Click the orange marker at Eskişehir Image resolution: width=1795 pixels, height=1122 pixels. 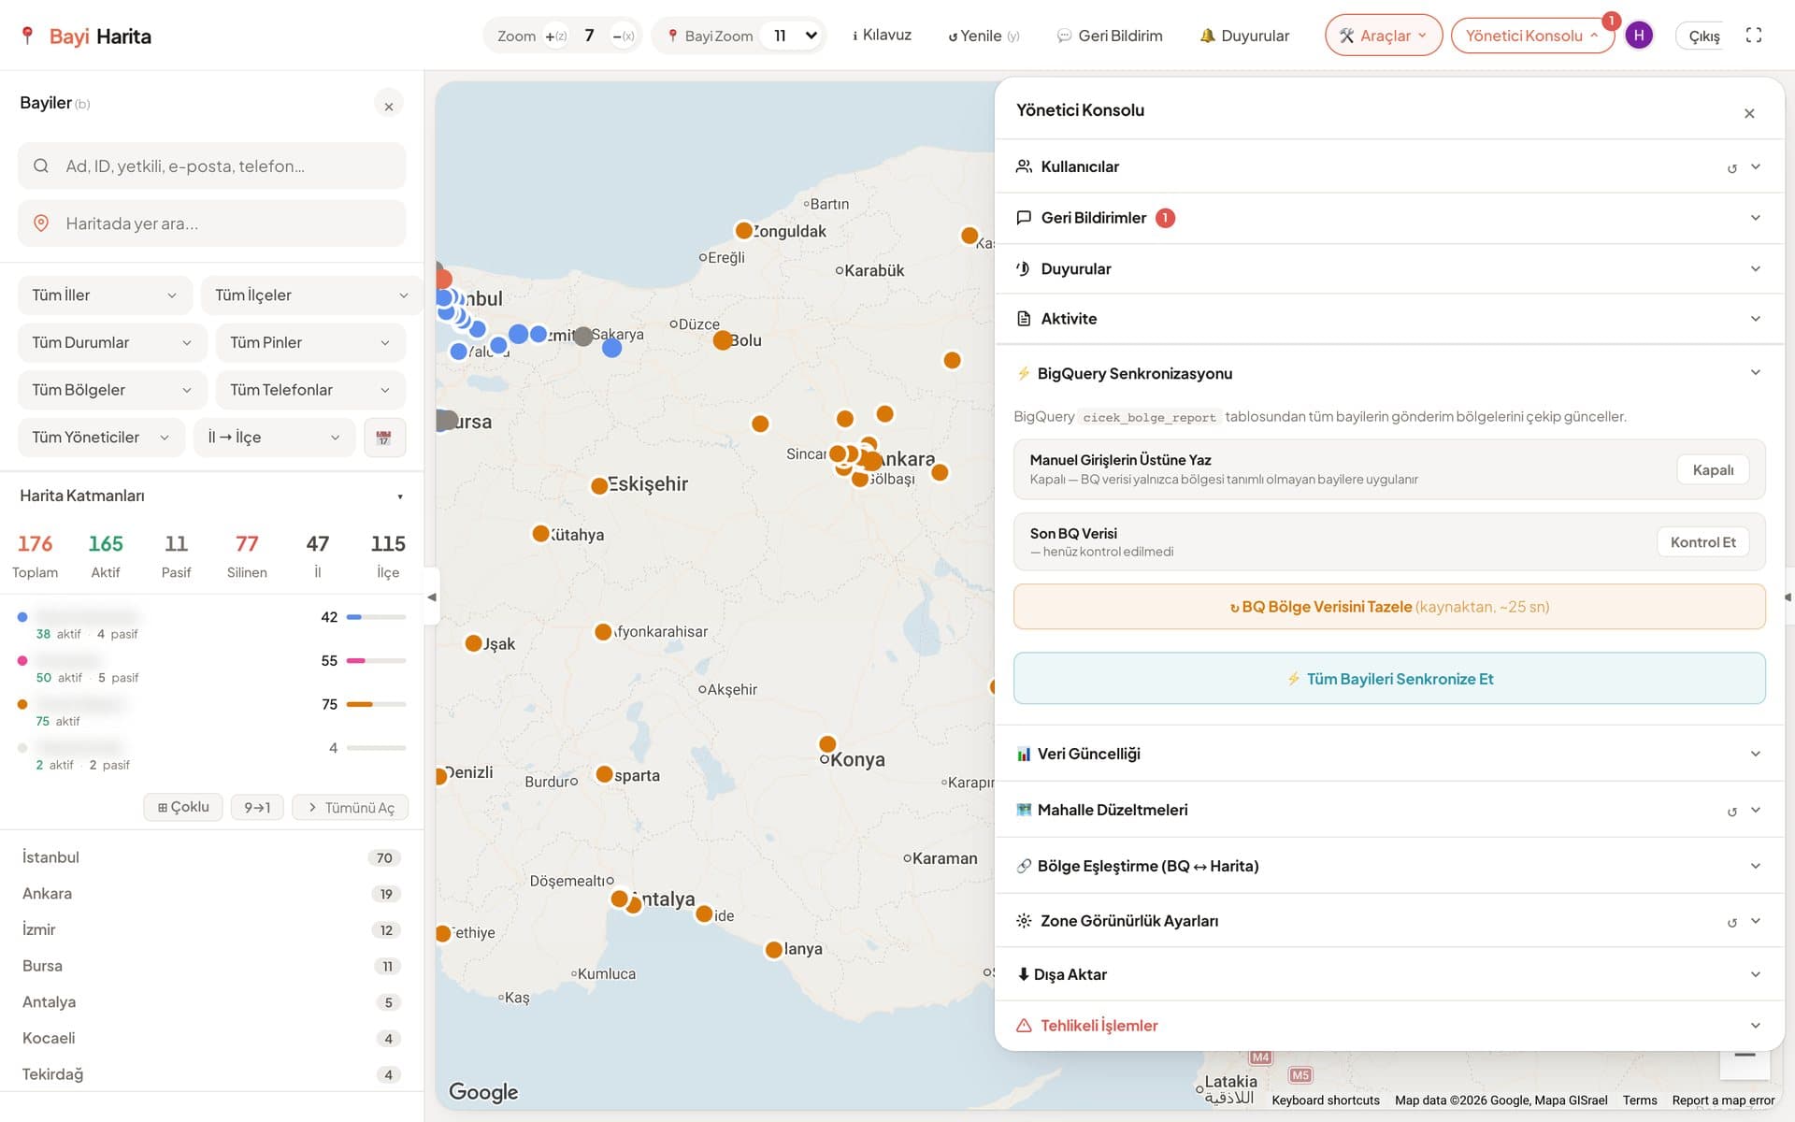(599, 485)
